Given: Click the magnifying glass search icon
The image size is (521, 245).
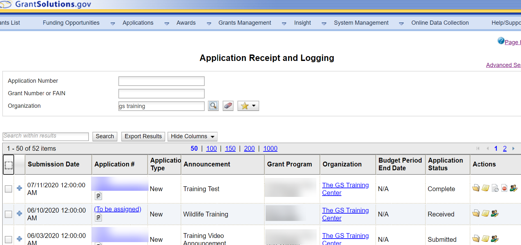Looking at the screenshot, I should tap(213, 106).
